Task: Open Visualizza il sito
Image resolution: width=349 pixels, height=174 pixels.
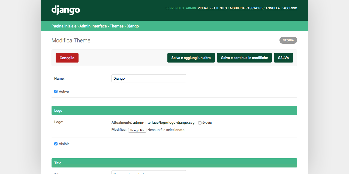Action: [212, 8]
